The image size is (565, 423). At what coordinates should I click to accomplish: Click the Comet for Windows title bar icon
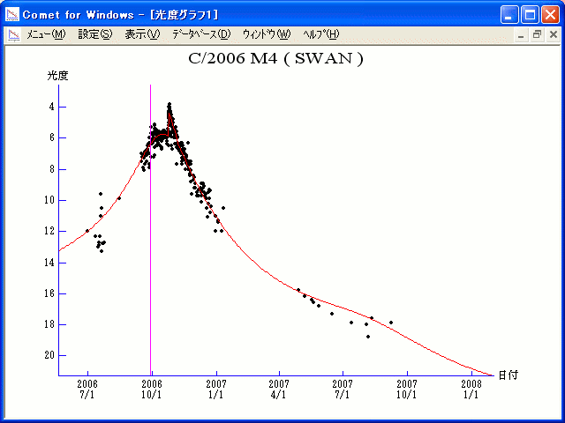pos(12,14)
